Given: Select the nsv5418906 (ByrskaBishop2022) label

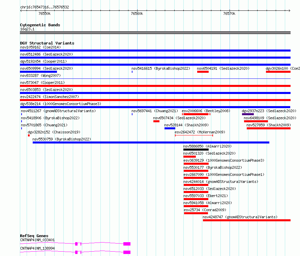Looking at the screenshot, I should point(50,118).
